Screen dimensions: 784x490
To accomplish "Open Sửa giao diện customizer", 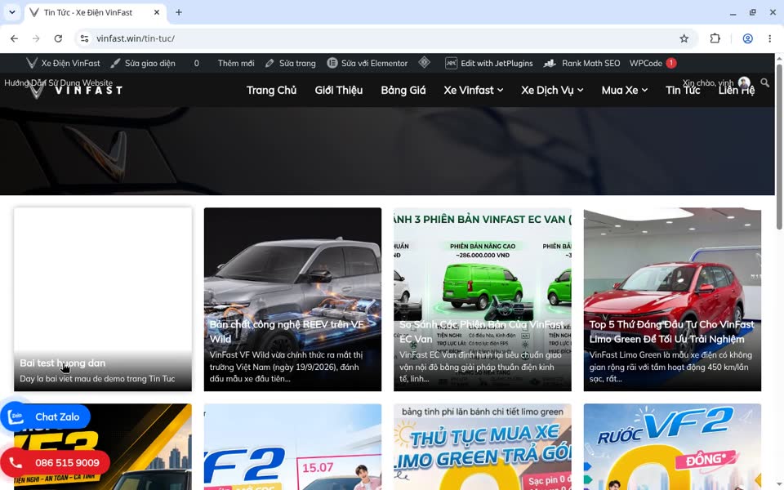I will point(143,63).
